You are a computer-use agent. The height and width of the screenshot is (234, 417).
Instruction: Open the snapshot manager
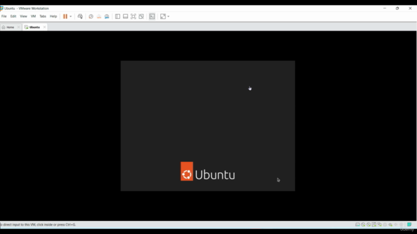pos(107,16)
